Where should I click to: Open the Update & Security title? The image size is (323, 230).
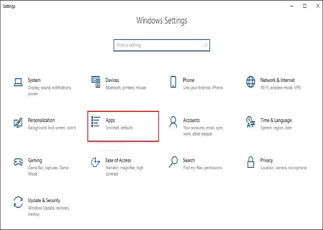point(44,201)
